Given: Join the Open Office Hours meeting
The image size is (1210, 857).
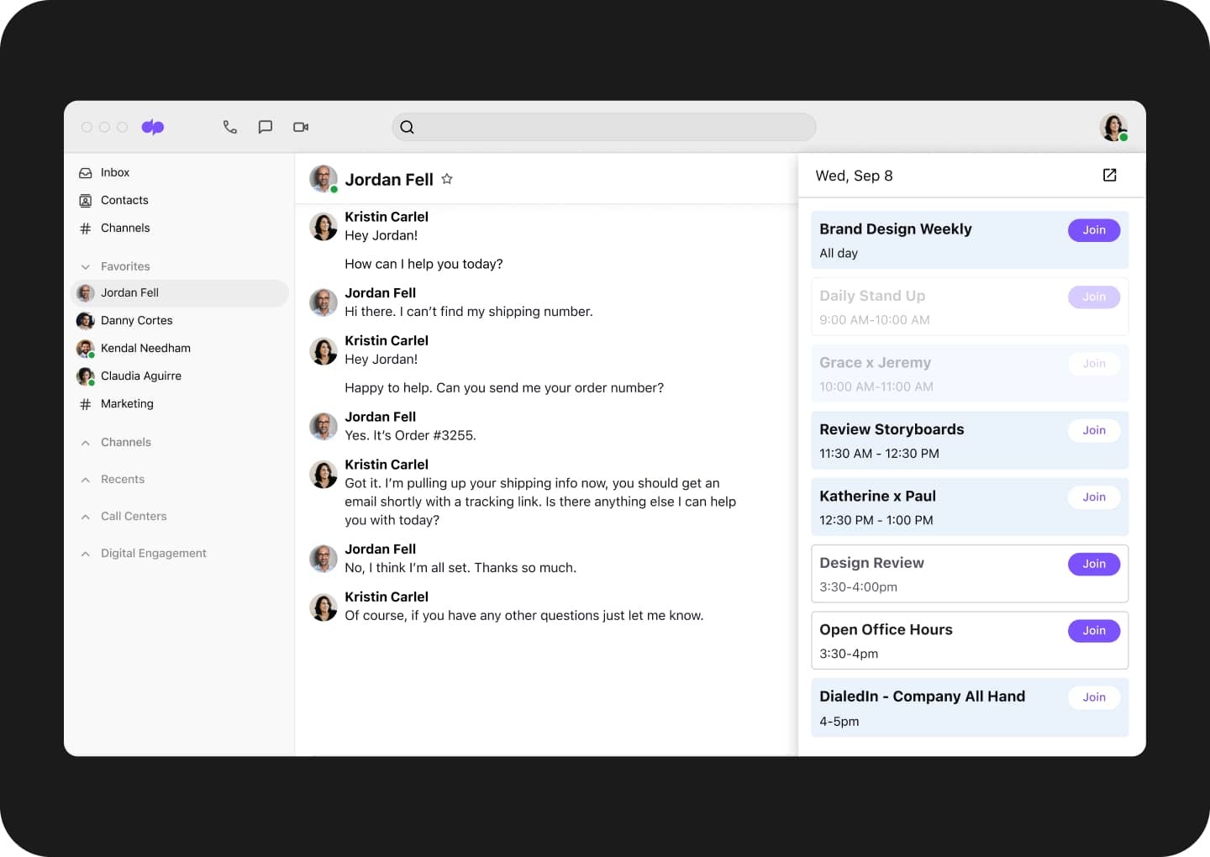Looking at the screenshot, I should coord(1094,631).
